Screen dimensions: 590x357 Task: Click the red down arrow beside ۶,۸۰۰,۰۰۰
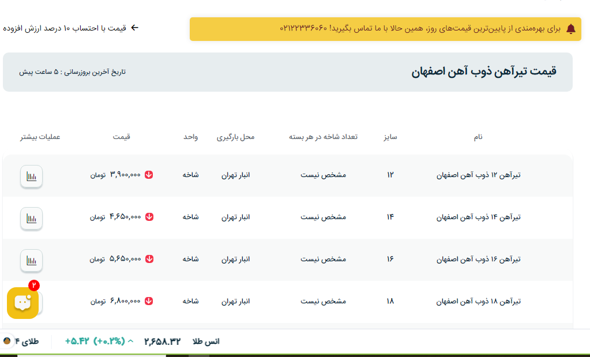coord(149,301)
